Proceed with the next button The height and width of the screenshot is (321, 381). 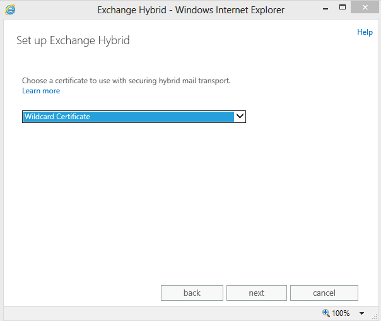pyautogui.click(x=257, y=293)
